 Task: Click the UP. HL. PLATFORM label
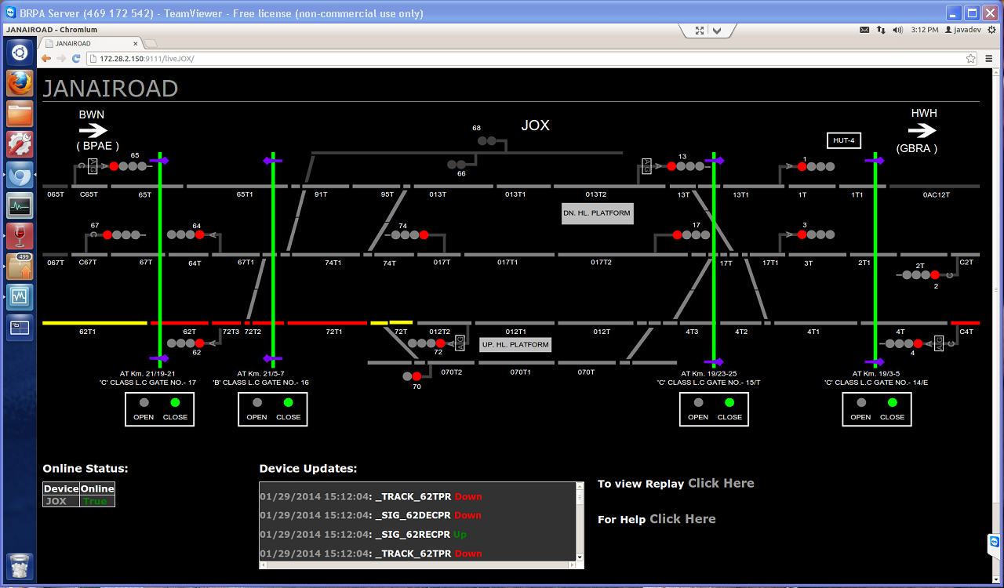(515, 345)
